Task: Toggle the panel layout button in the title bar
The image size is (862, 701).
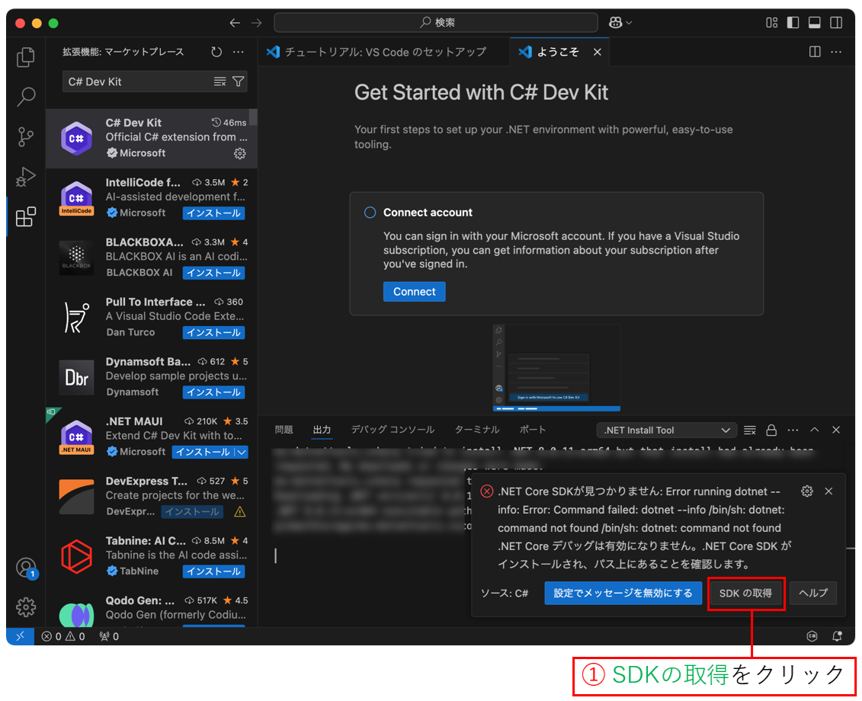Action: [814, 22]
